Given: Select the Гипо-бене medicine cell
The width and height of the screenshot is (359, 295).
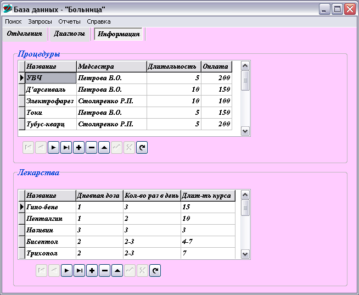Looking at the screenshot, I should pos(51,207).
